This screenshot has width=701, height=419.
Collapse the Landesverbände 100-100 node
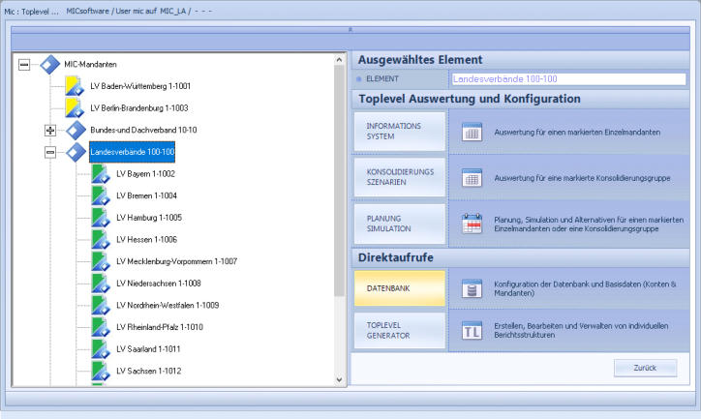pyautogui.click(x=50, y=152)
